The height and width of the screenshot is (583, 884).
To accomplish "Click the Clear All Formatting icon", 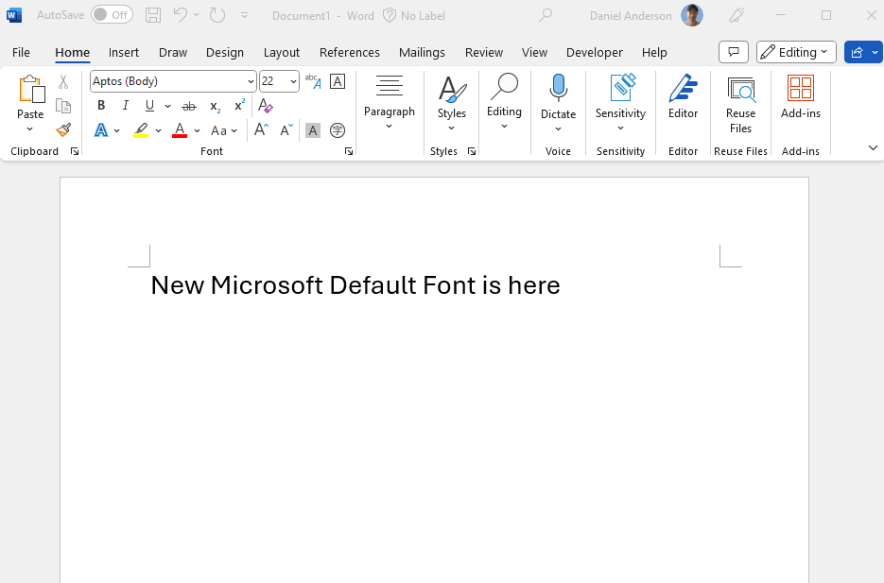I will tap(265, 105).
